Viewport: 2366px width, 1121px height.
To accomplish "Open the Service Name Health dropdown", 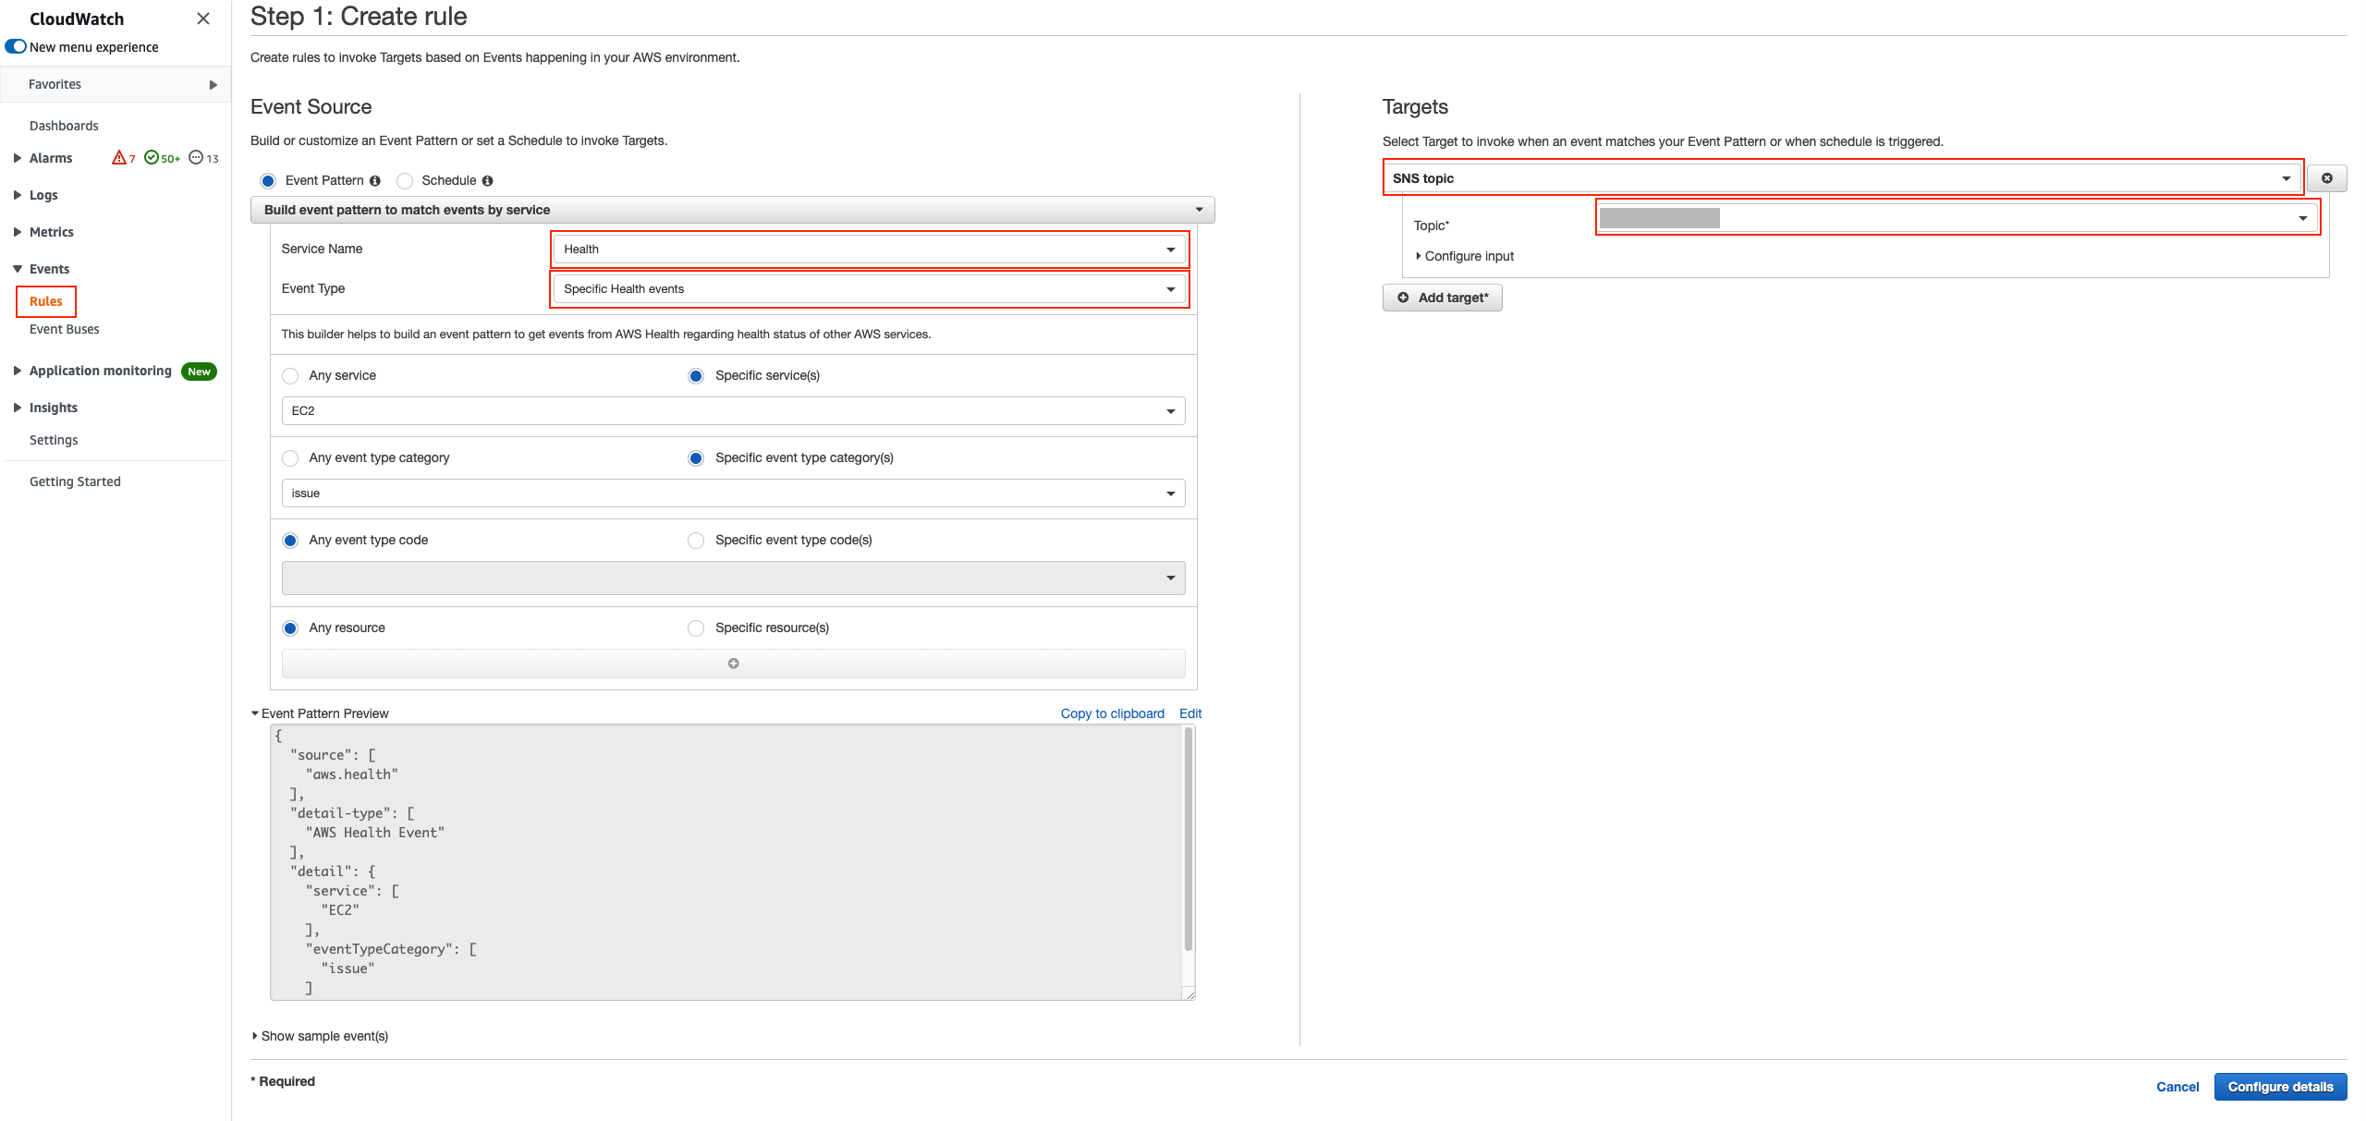I will (869, 250).
